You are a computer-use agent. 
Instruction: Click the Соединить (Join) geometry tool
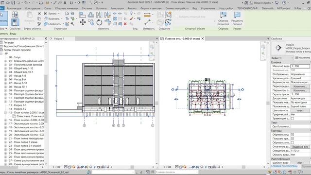point(52,24)
